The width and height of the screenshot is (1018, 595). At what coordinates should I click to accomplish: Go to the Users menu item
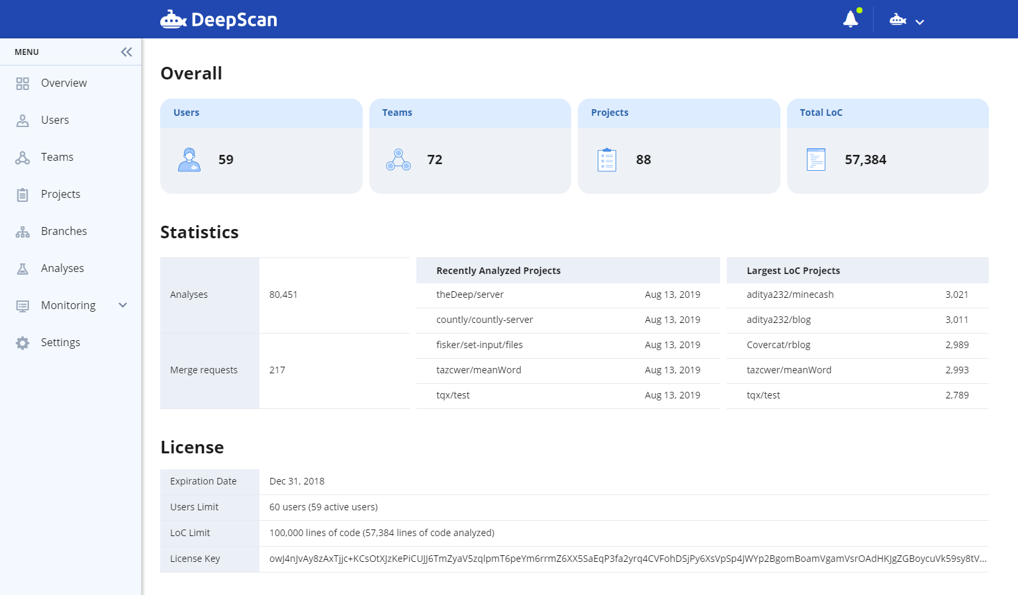coord(55,120)
